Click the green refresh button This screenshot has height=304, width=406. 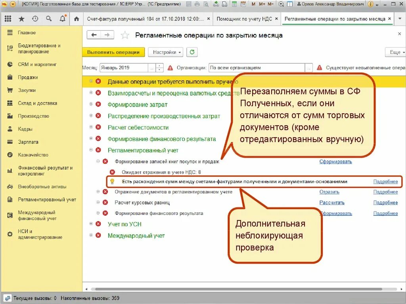(192, 52)
